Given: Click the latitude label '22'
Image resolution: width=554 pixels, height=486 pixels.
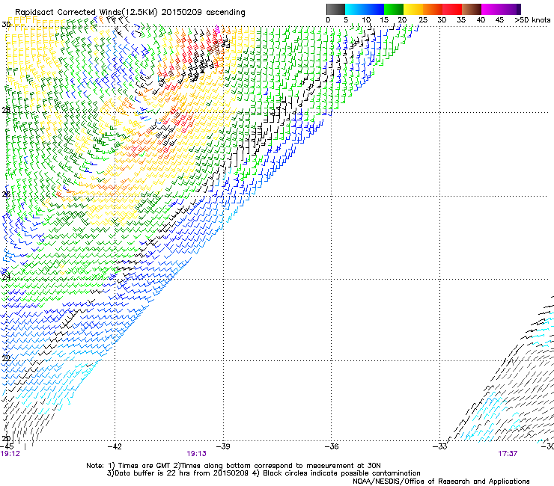Looking at the screenshot, I should pyautogui.click(x=6, y=358).
